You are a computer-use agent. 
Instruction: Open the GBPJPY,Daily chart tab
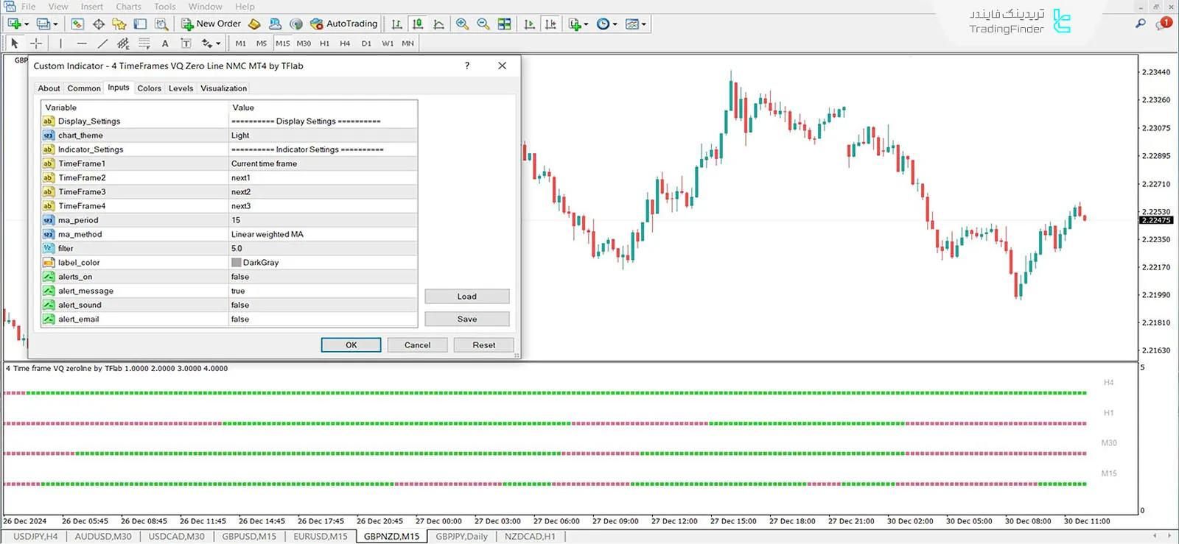tap(461, 537)
